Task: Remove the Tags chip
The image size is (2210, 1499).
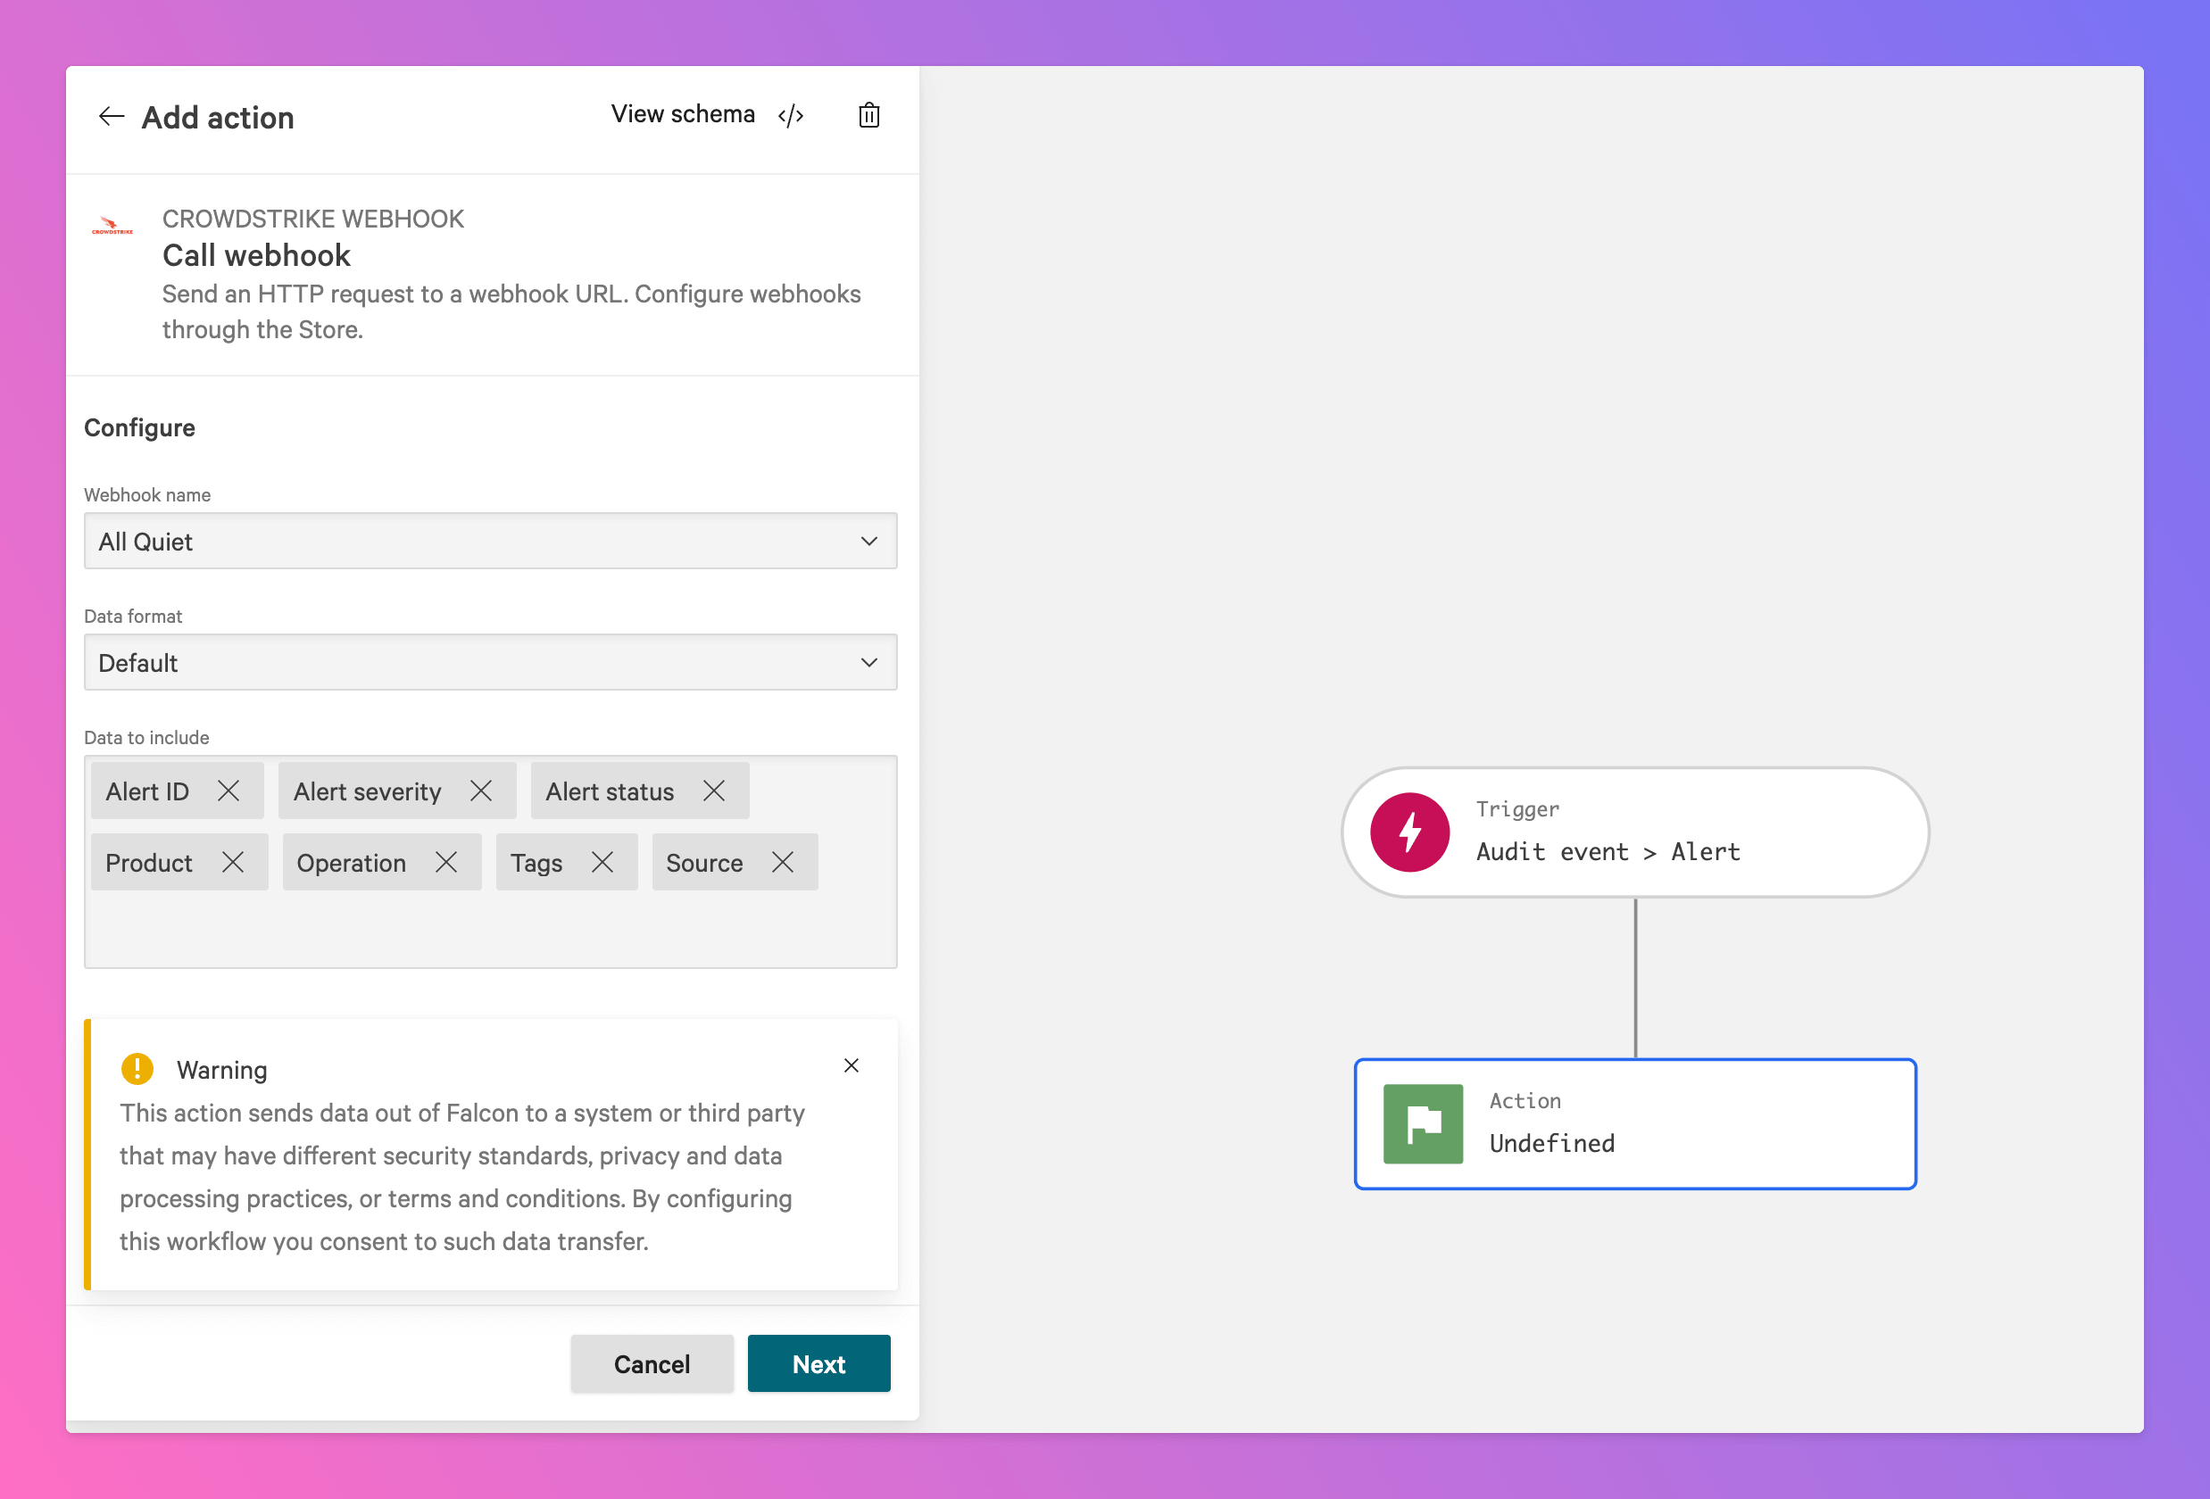Action: [602, 862]
